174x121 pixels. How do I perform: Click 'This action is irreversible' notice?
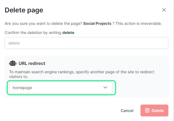click(x=139, y=23)
